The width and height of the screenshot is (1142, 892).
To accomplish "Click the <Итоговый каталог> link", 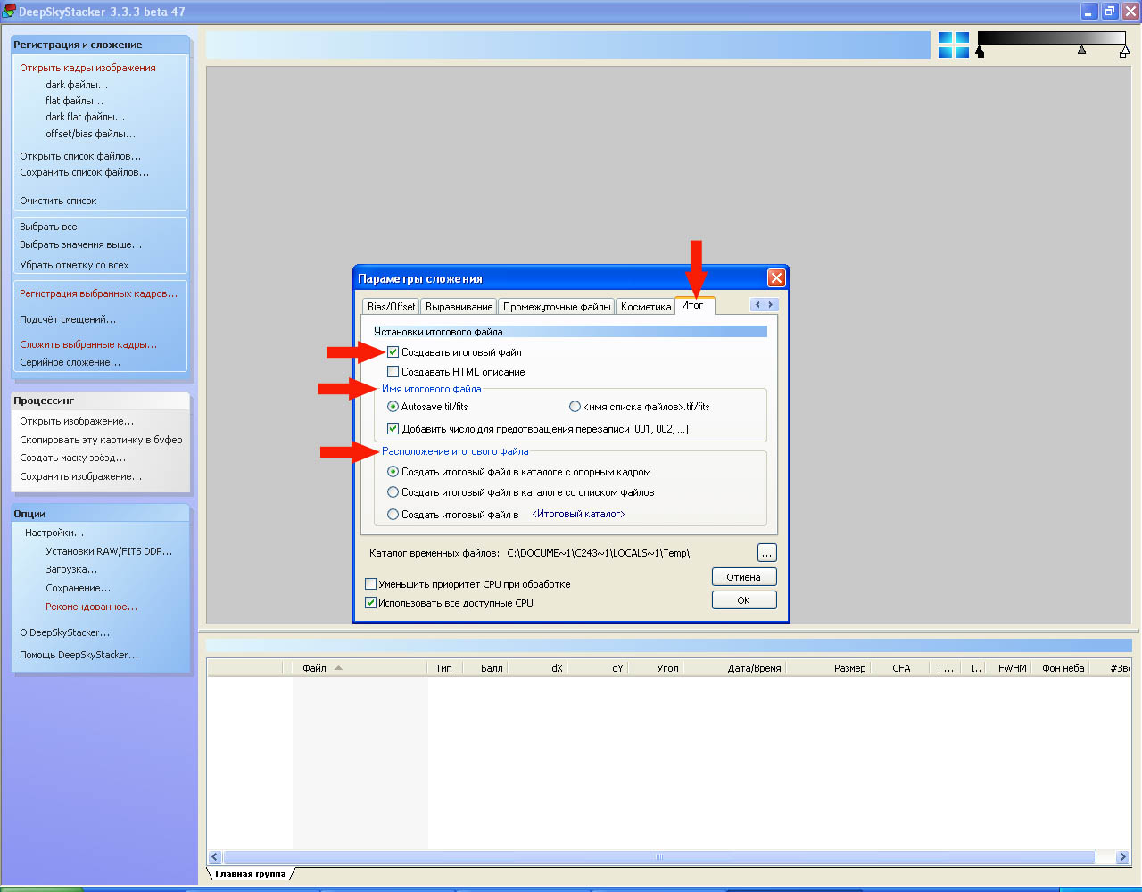I will [x=578, y=515].
